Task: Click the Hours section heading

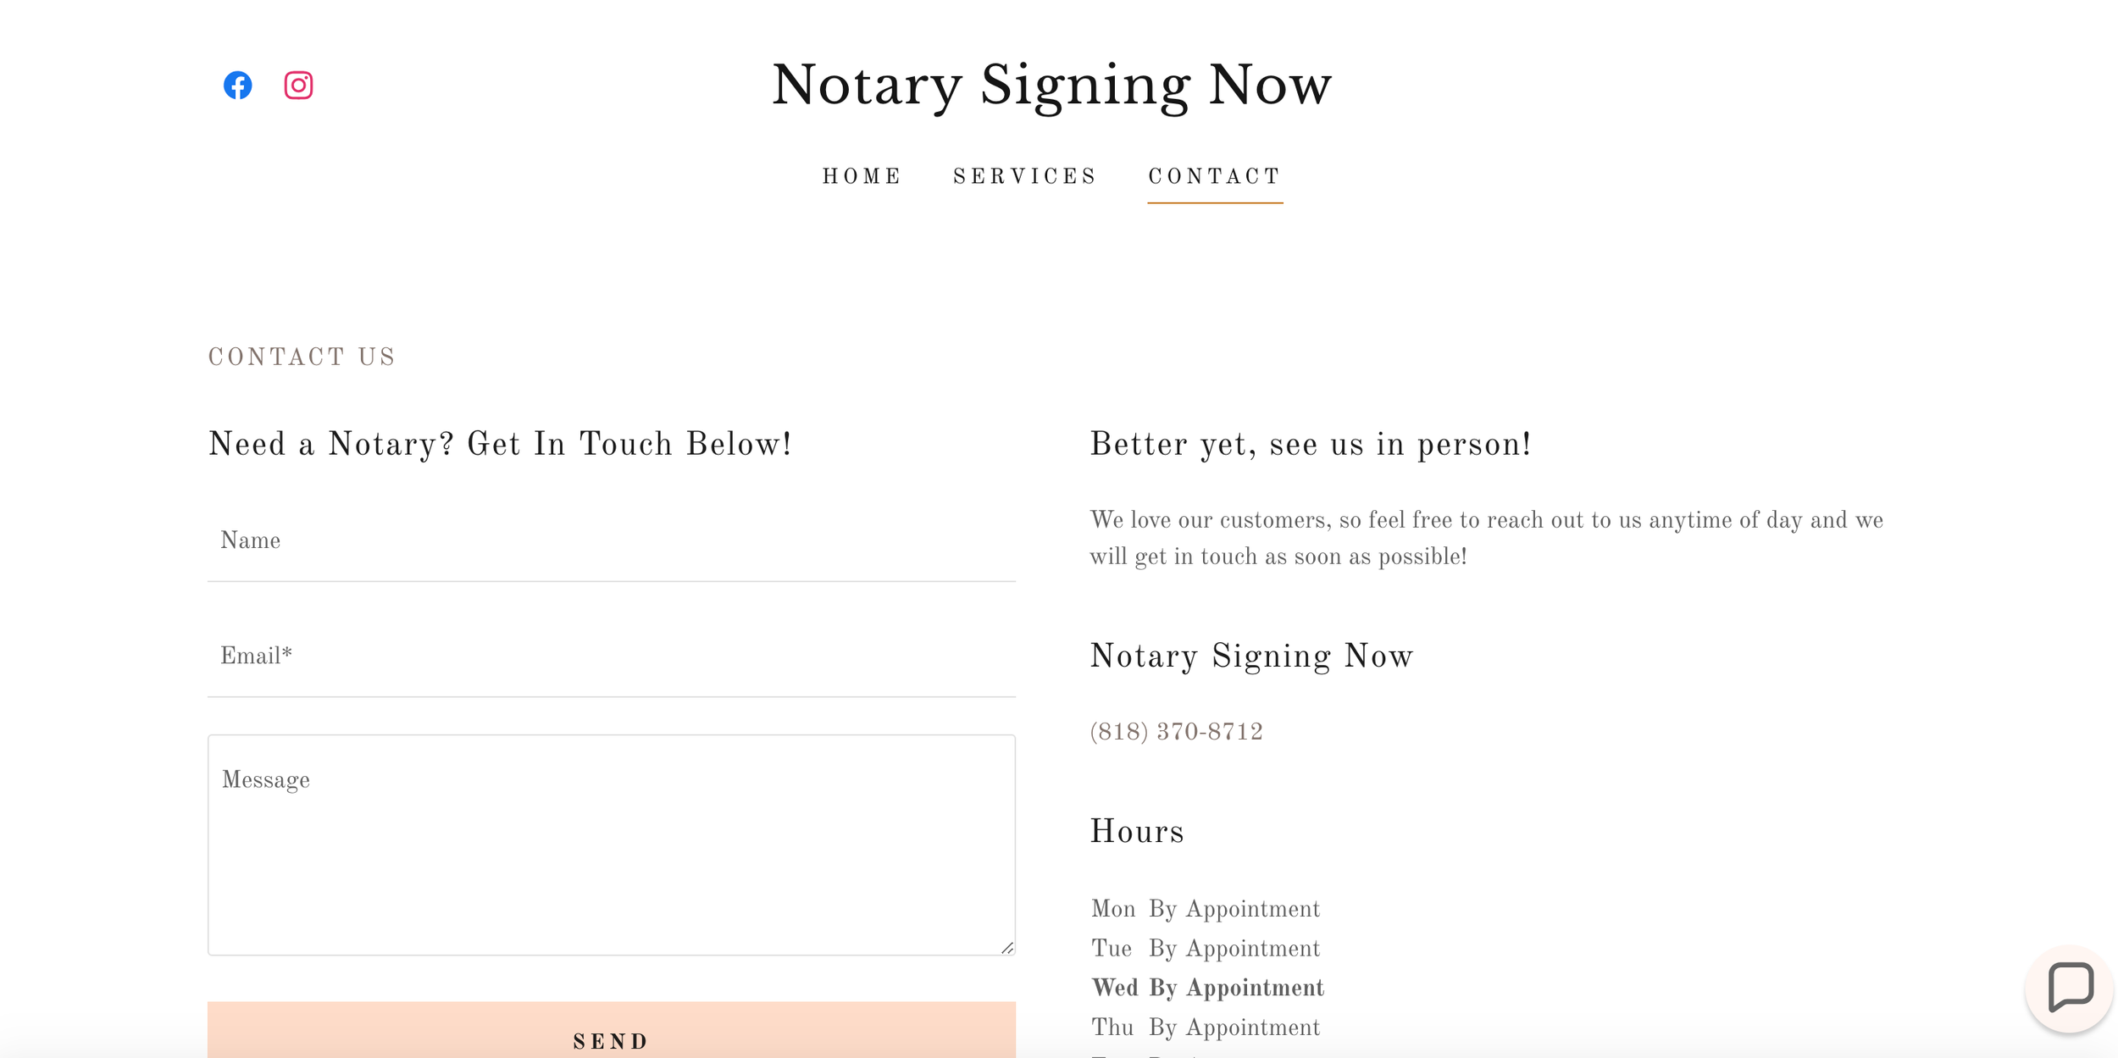Action: 1136,832
